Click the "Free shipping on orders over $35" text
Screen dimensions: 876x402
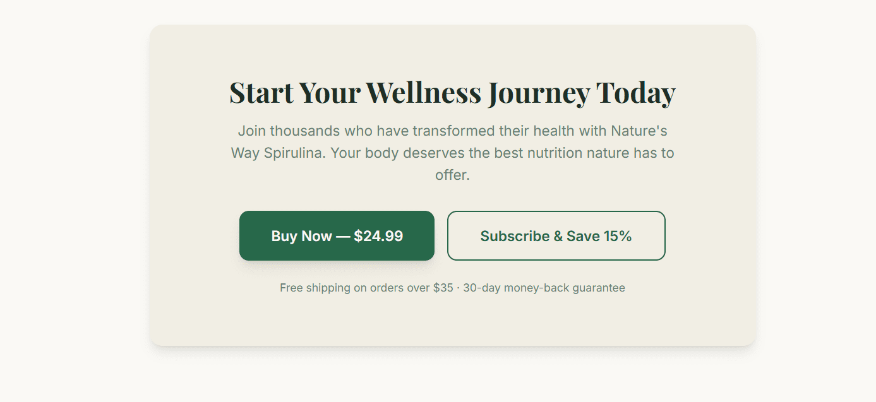click(366, 288)
